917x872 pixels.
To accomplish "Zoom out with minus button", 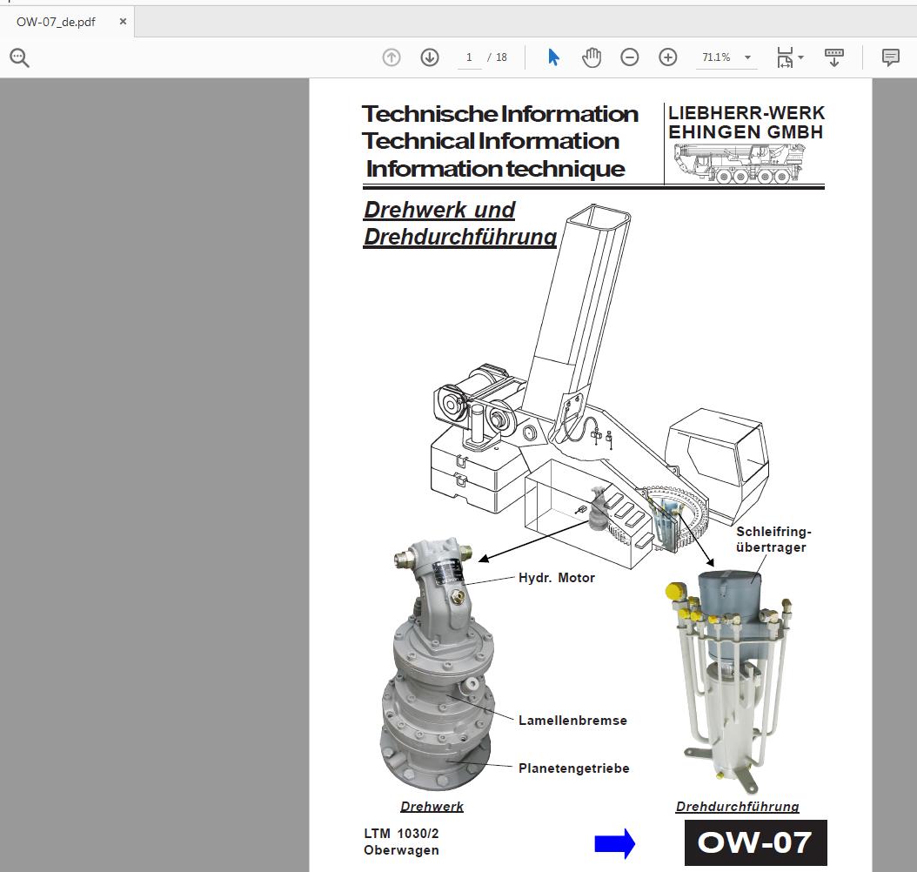I will (629, 57).
